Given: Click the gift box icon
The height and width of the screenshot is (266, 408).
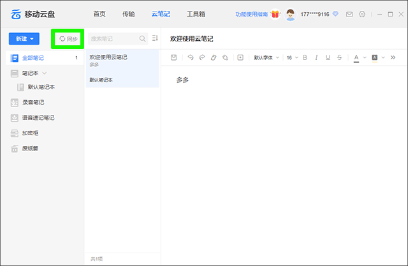Looking at the screenshot, I should point(275,14).
